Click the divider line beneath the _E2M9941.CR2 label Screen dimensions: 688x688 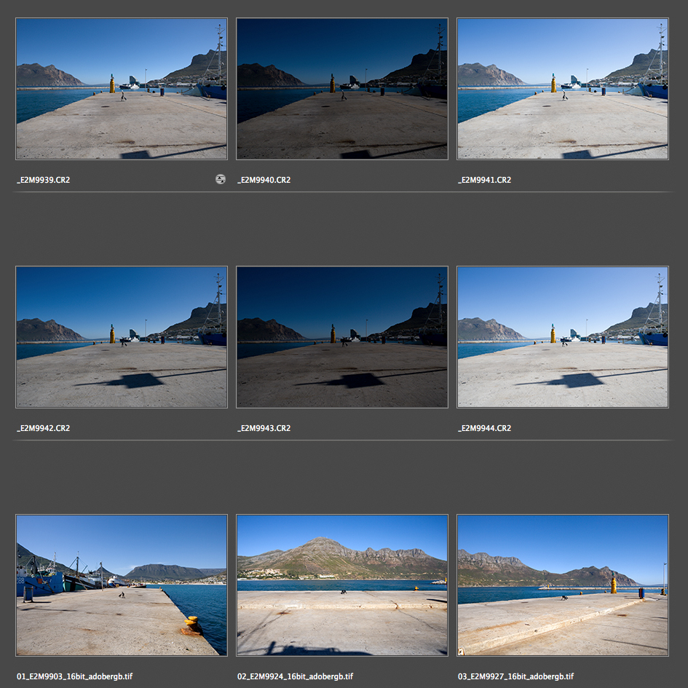pyautogui.click(x=562, y=192)
